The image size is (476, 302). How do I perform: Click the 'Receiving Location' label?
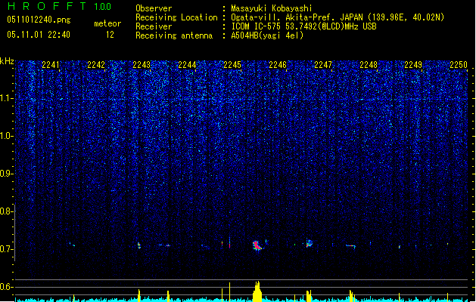click(x=176, y=17)
